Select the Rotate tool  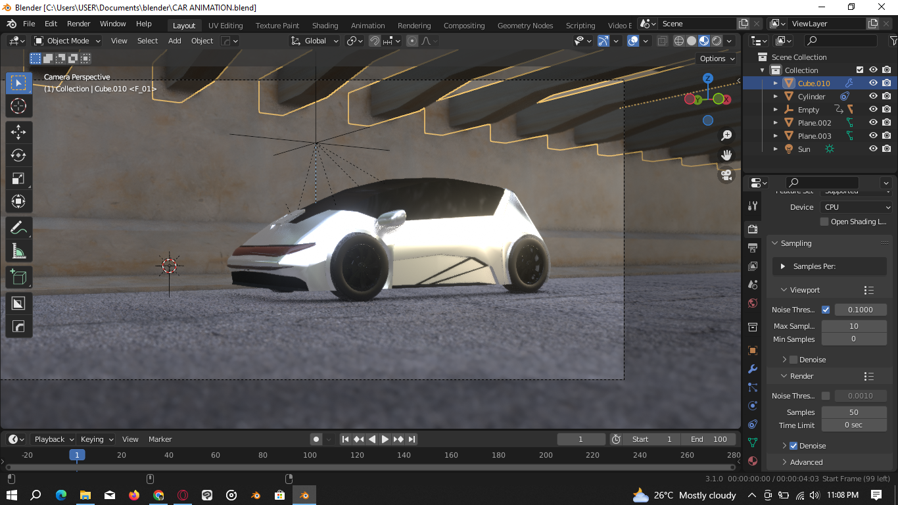click(x=18, y=156)
